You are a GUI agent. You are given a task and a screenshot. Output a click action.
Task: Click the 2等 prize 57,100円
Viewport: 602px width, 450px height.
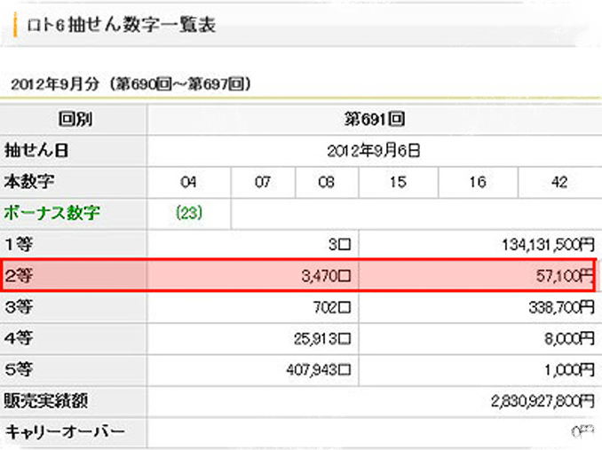pyautogui.click(x=565, y=276)
